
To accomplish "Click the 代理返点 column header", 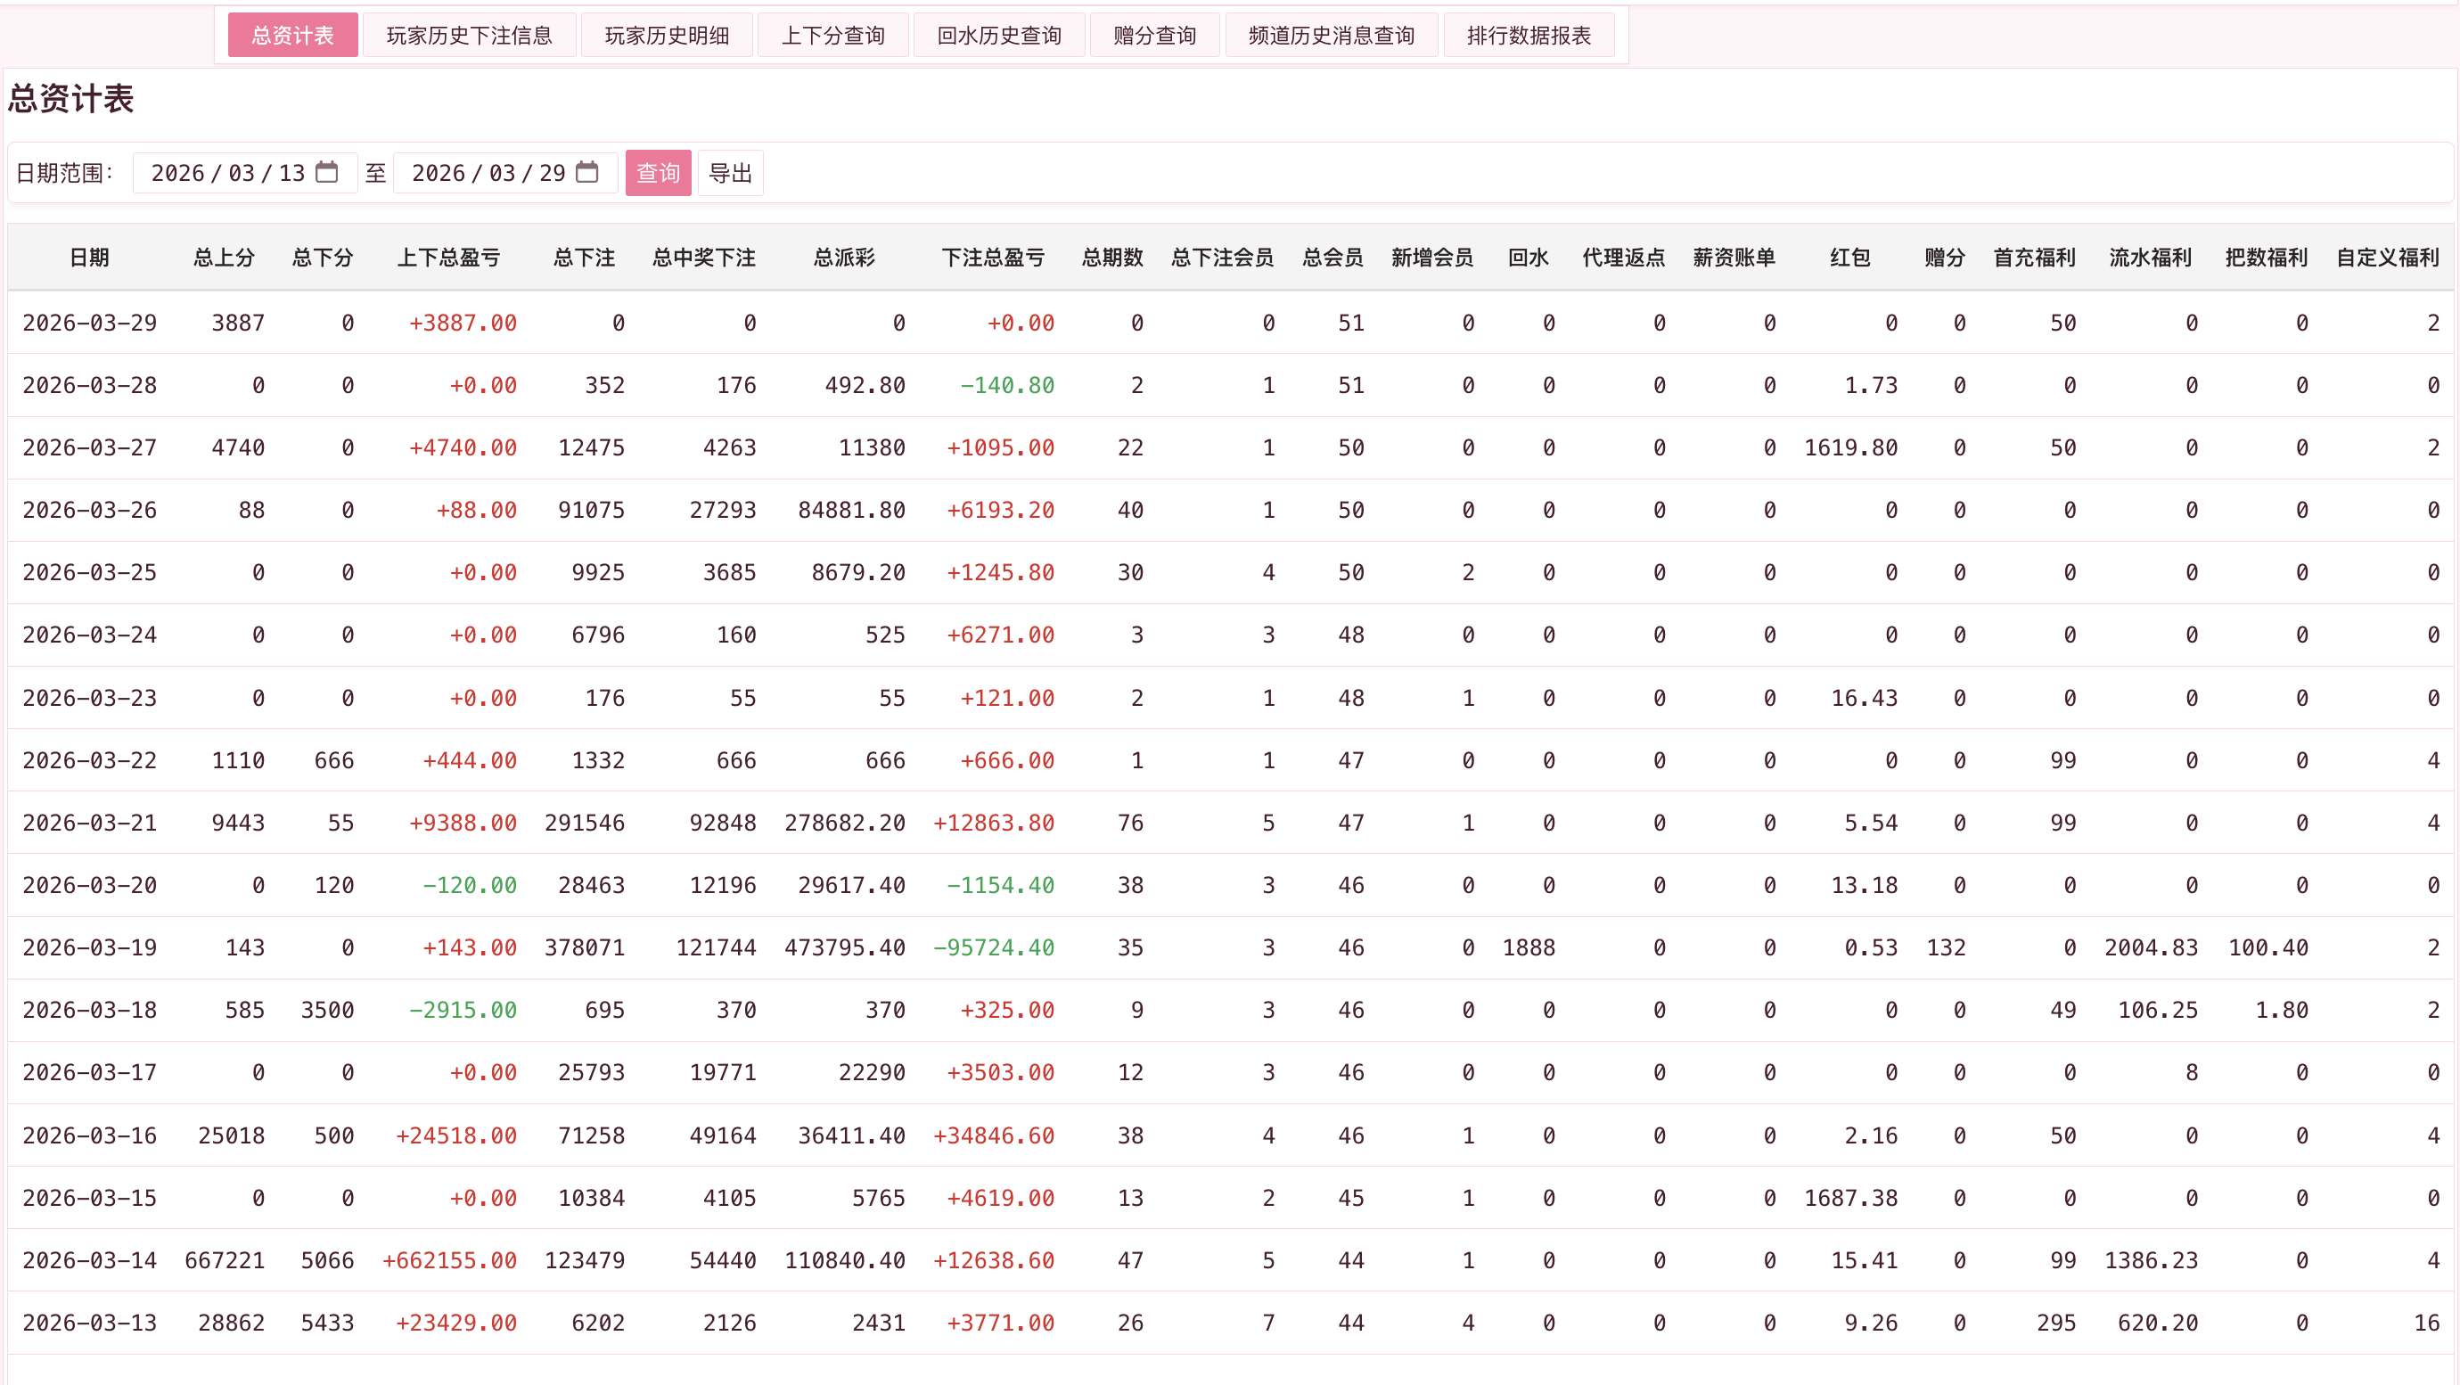I will [1623, 257].
